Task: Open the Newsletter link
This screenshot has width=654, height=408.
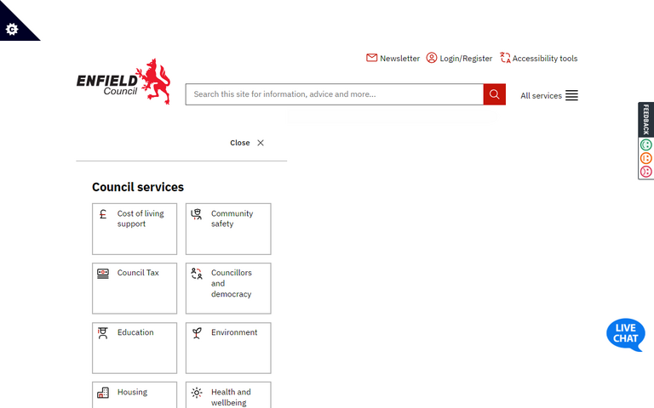Action: point(393,59)
